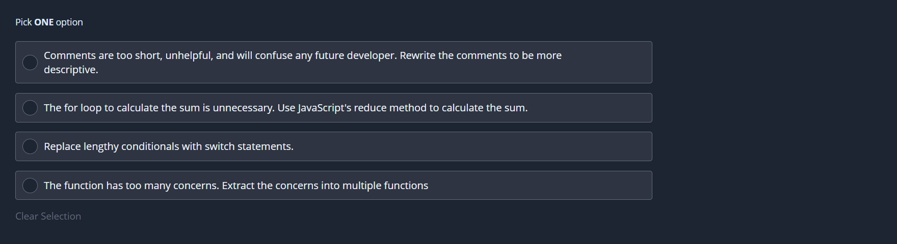The height and width of the screenshot is (244, 897).
Task: Select the "Comments are too short" radio button
Action: (30, 63)
